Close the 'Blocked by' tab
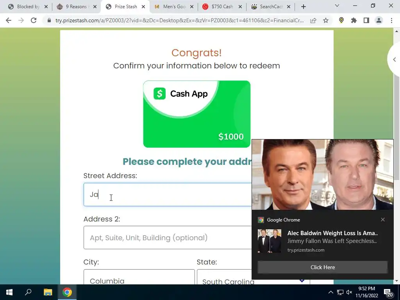 pyautogui.click(x=46, y=7)
